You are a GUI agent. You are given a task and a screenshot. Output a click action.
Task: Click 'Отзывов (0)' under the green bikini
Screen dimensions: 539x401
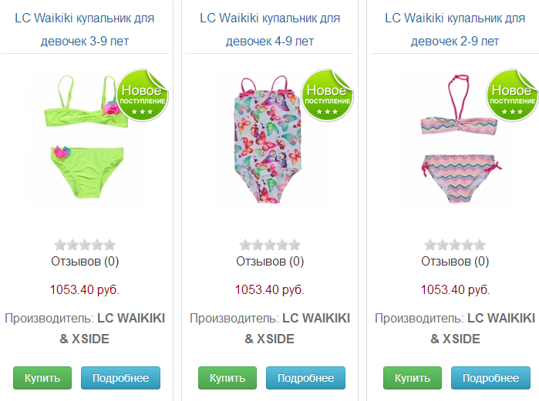(85, 262)
